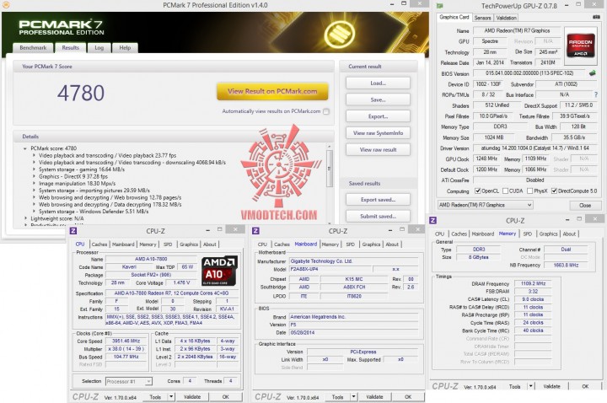Toggle the OpenCL checkbox in GPU-Z
Viewport: 607px width, 403px height.
tap(478, 191)
